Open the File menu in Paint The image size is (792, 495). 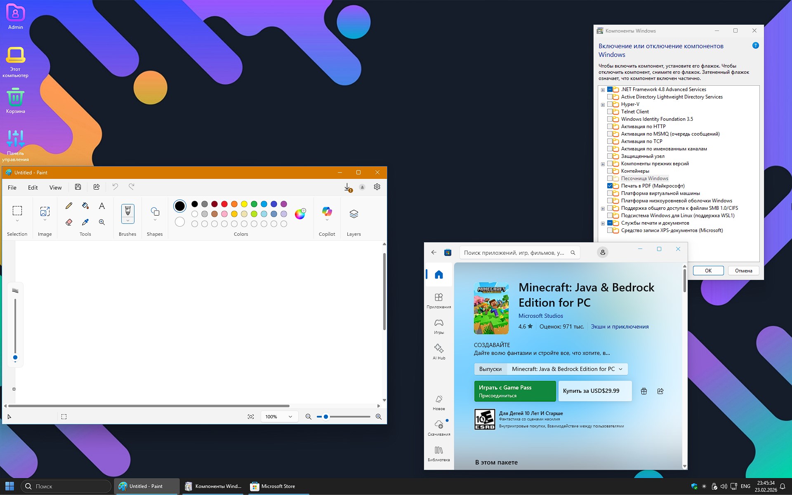tap(12, 188)
